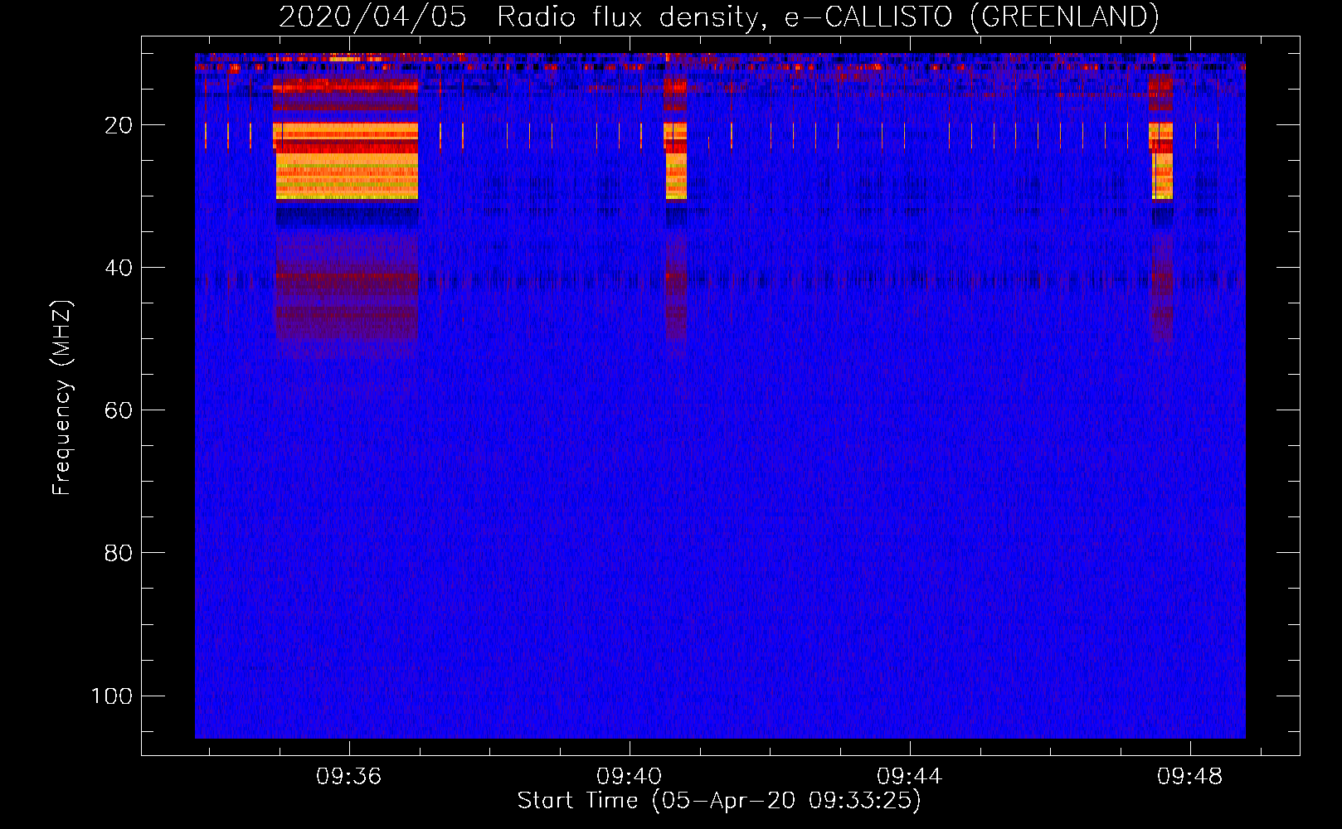
Task: Click the '09:36' time tick label
Action: click(x=348, y=777)
